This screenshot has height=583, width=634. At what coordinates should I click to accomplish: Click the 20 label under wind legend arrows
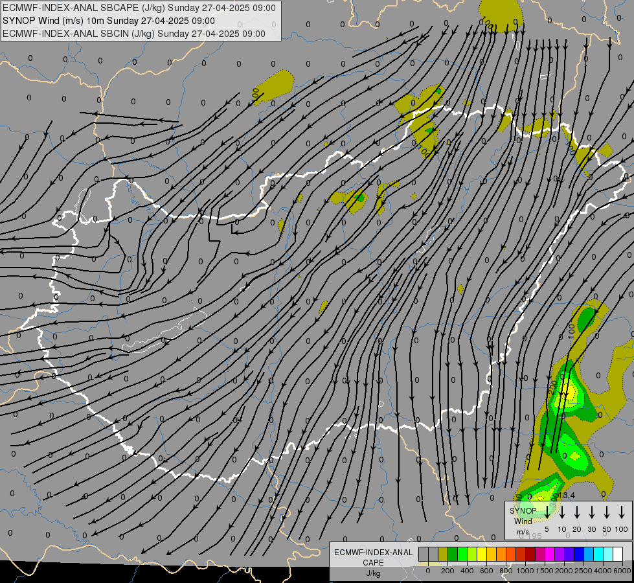(x=577, y=529)
